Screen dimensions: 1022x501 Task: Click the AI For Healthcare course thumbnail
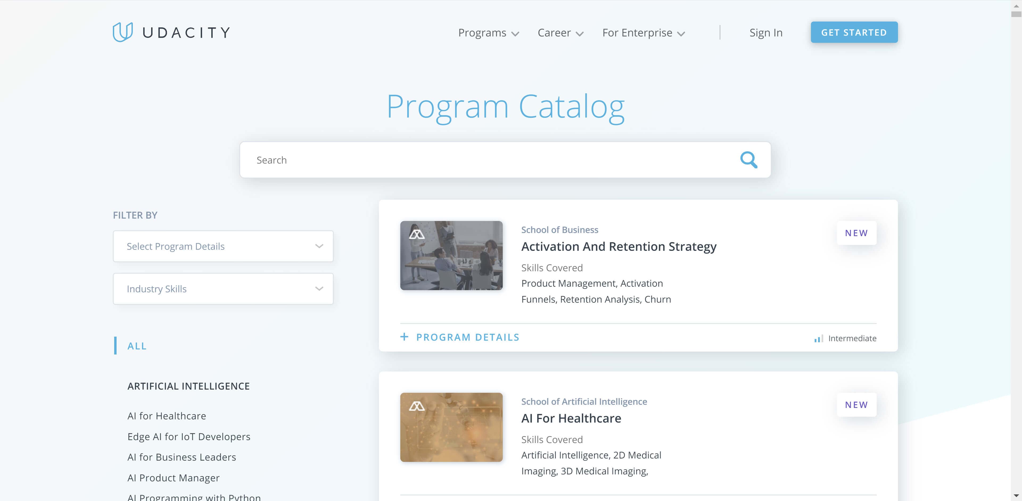click(x=452, y=427)
